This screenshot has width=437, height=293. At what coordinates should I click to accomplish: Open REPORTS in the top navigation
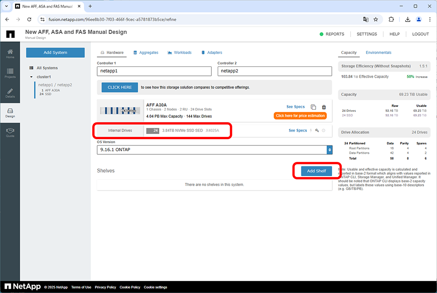[335, 34]
